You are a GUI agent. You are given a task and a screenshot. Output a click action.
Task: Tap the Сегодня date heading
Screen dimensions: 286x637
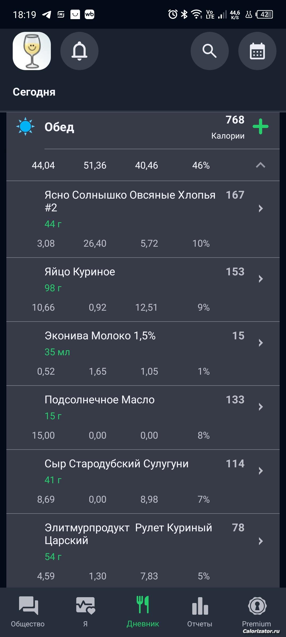pos(34,92)
